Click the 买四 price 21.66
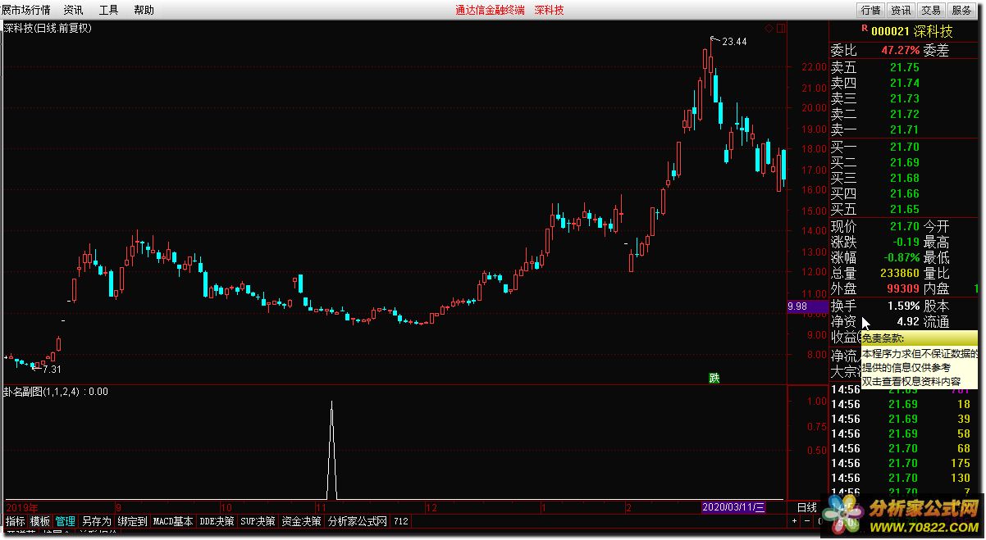 pyautogui.click(x=905, y=194)
